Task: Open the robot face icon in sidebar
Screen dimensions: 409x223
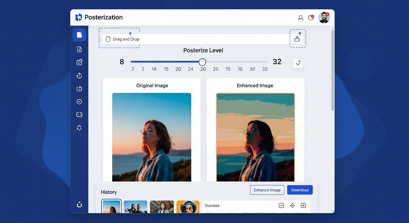Action: (x=79, y=115)
